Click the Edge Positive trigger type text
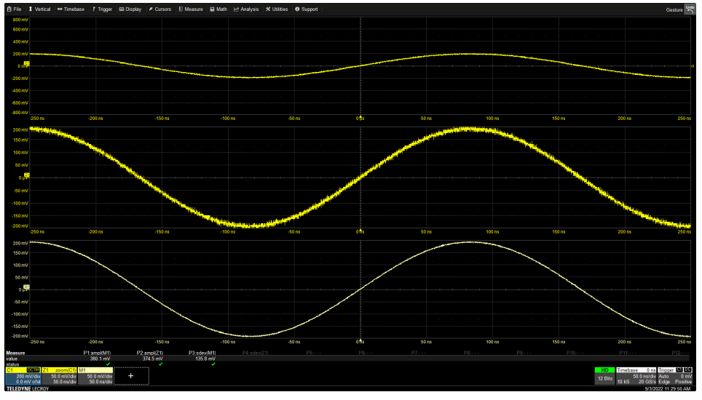 click(x=675, y=382)
